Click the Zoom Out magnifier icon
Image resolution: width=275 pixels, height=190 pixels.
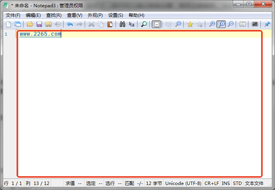pyautogui.click(x=231, y=24)
